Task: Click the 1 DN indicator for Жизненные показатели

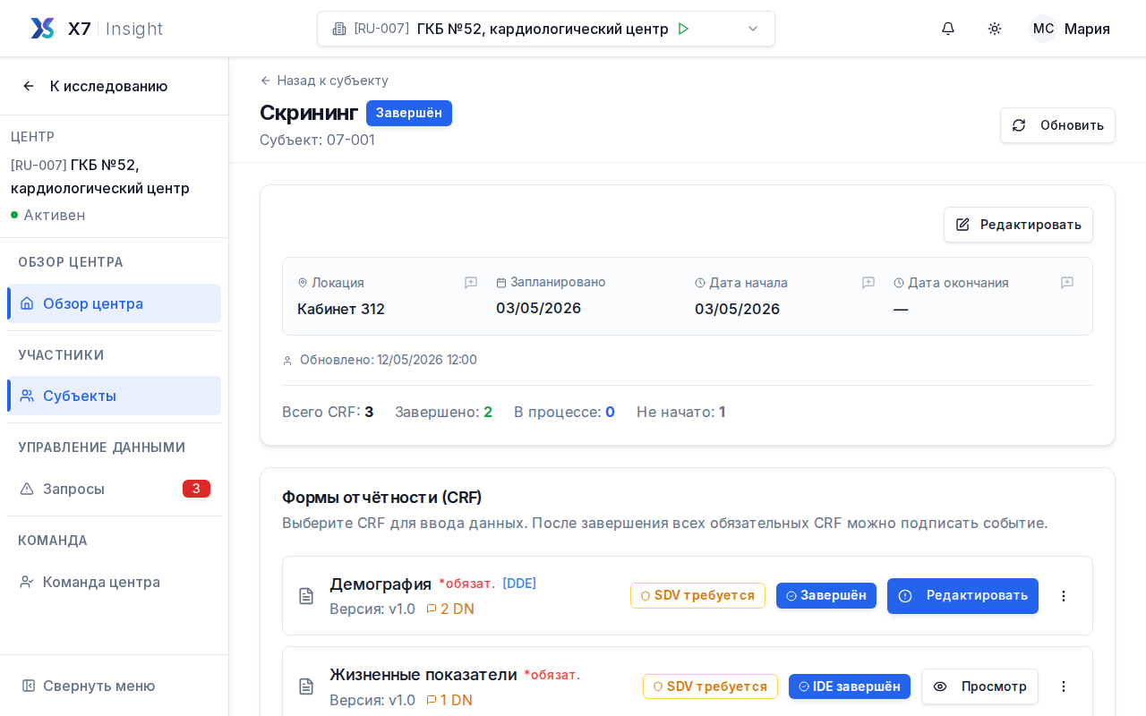Action: coord(449,700)
